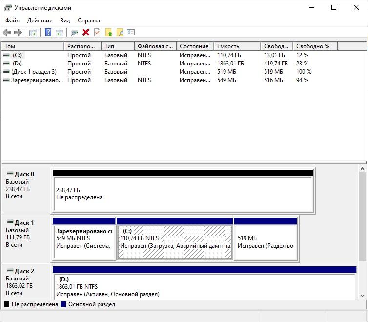The width and height of the screenshot is (368, 322).
Task: Sort volumes by the Том column header
Action: pos(32,46)
